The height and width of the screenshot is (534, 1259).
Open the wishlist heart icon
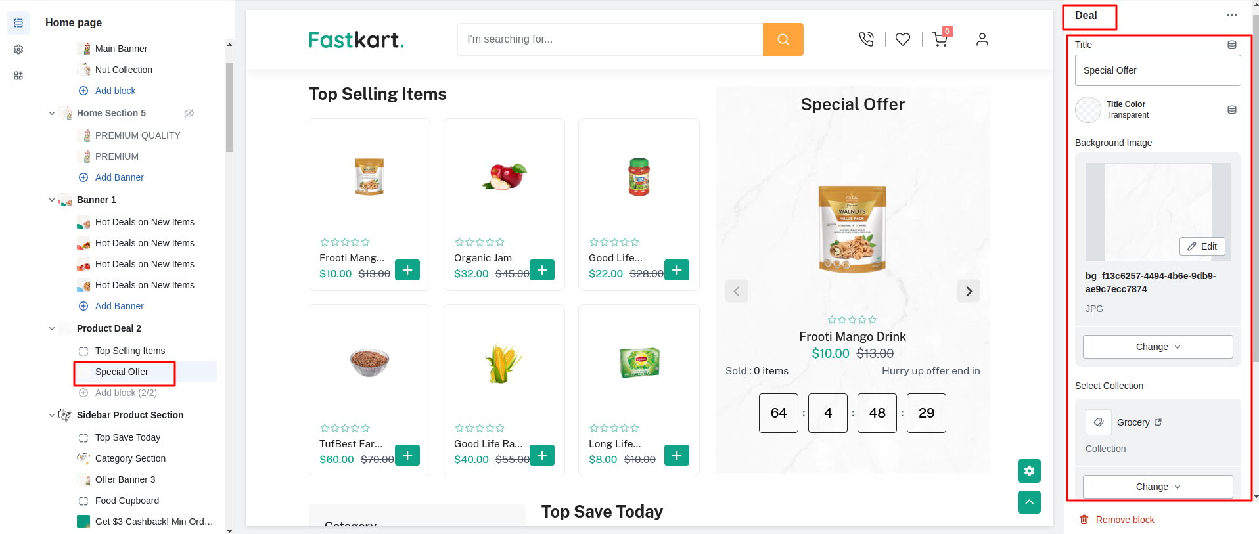click(903, 39)
